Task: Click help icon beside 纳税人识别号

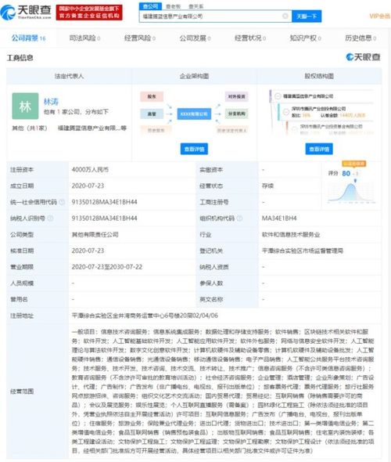Action: click(50, 218)
